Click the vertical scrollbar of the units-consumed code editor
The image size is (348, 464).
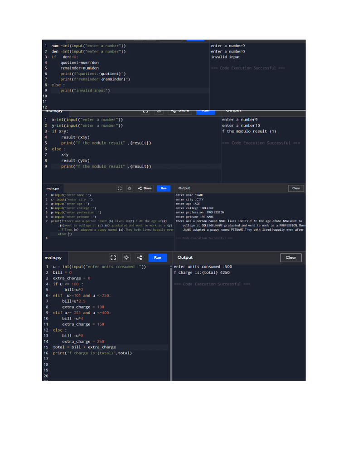pos(171,323)
